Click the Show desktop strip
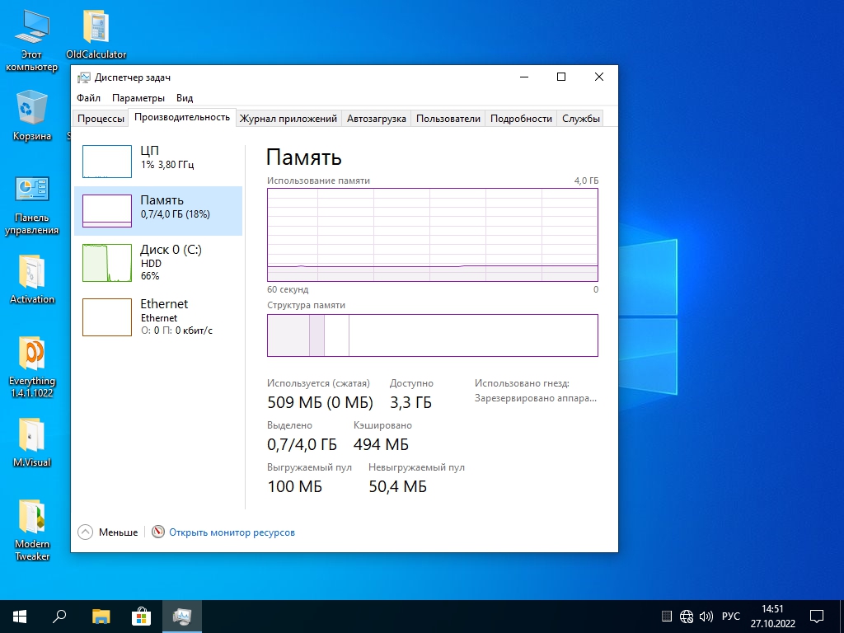844x633 pixels. click(x=842, y=617)
